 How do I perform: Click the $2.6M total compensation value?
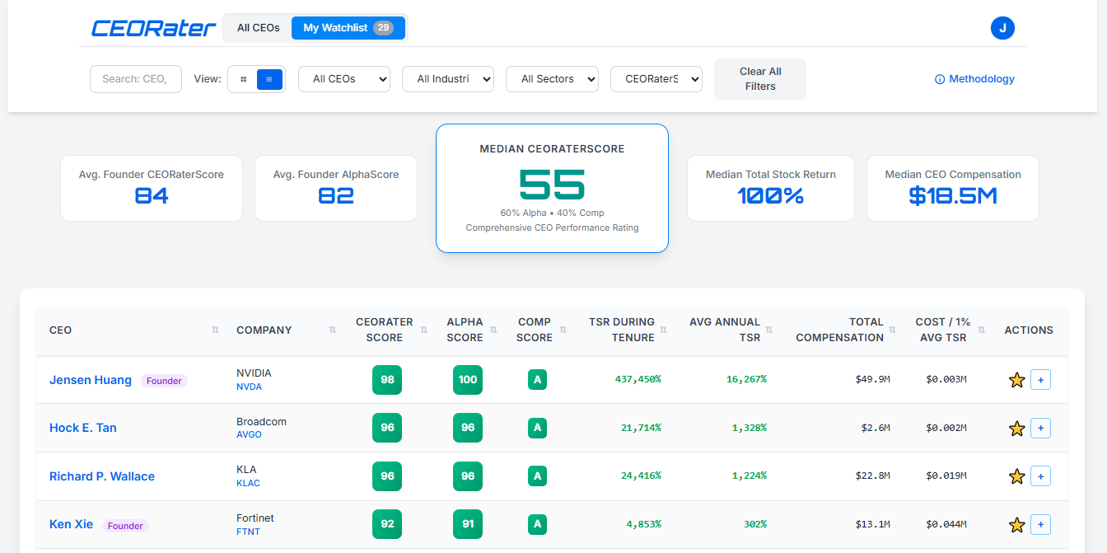(876, 428)
